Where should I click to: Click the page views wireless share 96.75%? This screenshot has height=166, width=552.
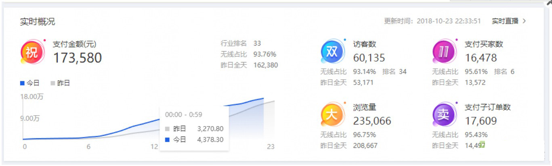pos(365,135)
